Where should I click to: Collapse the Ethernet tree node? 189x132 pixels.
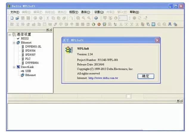14,43
